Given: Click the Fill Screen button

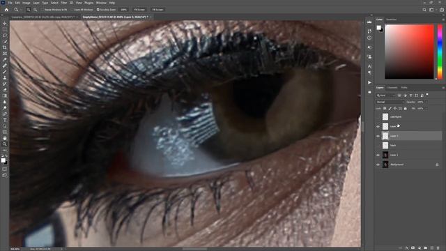Looking at the screenshot, I should click(x=157, y=10).
